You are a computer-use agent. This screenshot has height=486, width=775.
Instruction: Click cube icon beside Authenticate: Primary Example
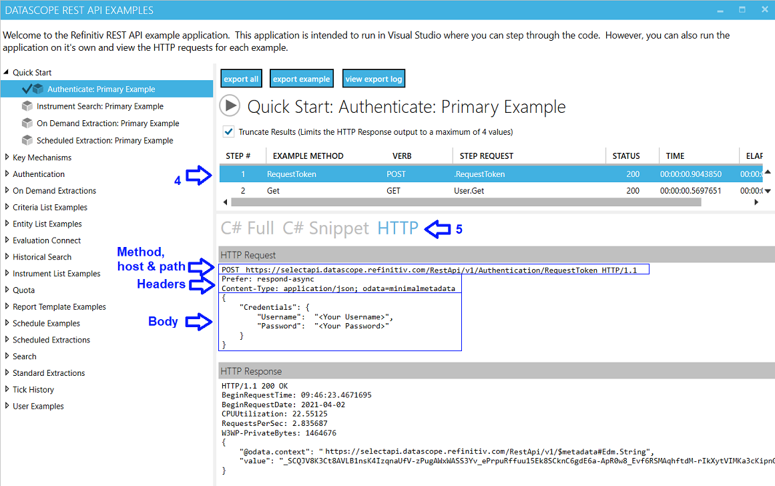[38, 89]
